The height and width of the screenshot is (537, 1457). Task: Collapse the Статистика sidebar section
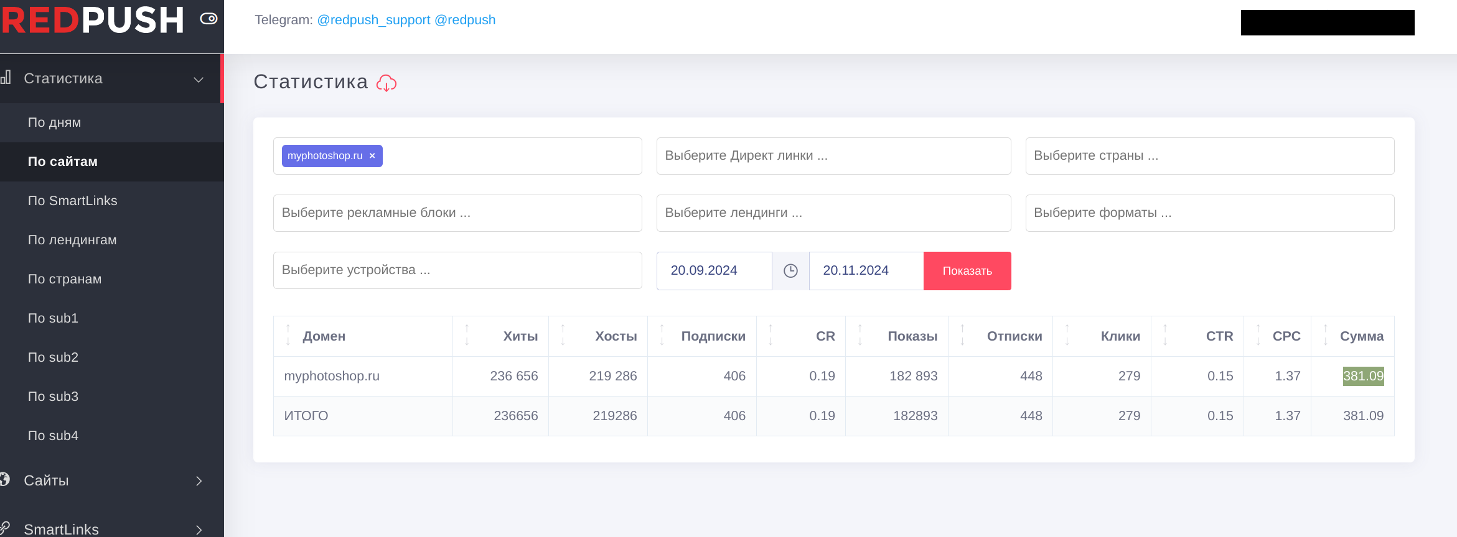[199, 80]
